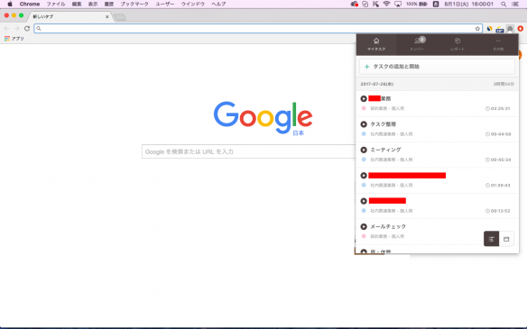Open the 表示 menu
The image size is (527, 329).
(93, 4)
